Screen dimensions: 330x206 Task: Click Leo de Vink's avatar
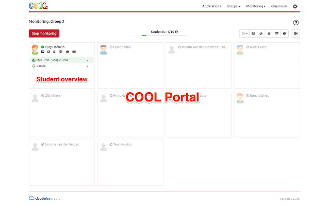[103, 49]
